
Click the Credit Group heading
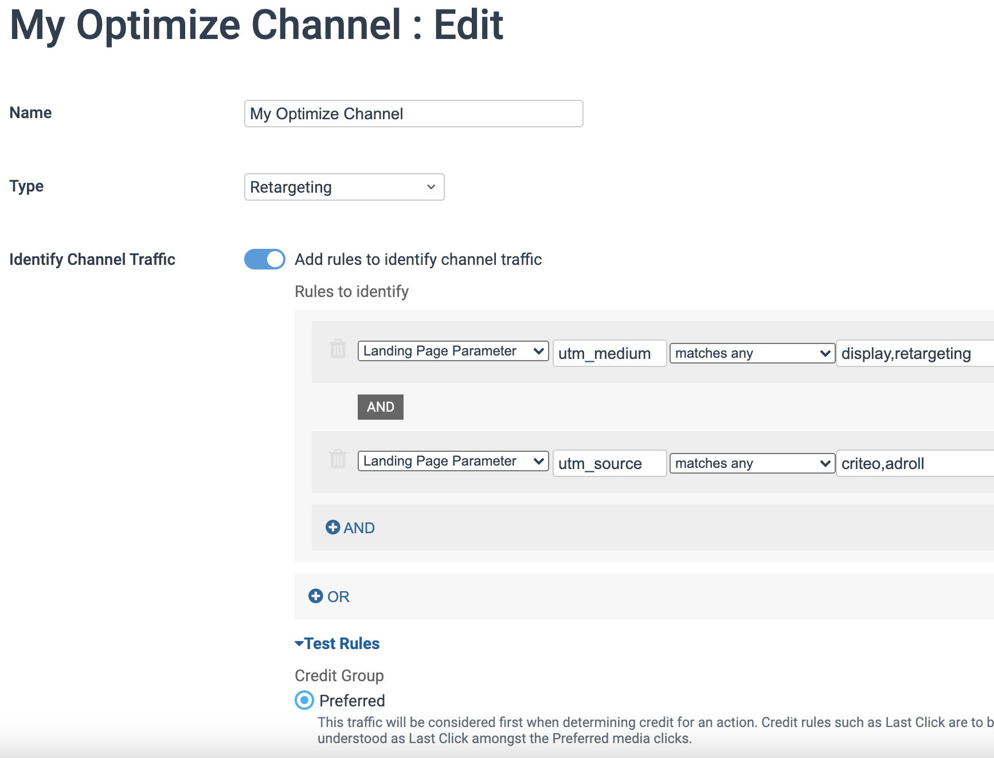coord(339,675)
